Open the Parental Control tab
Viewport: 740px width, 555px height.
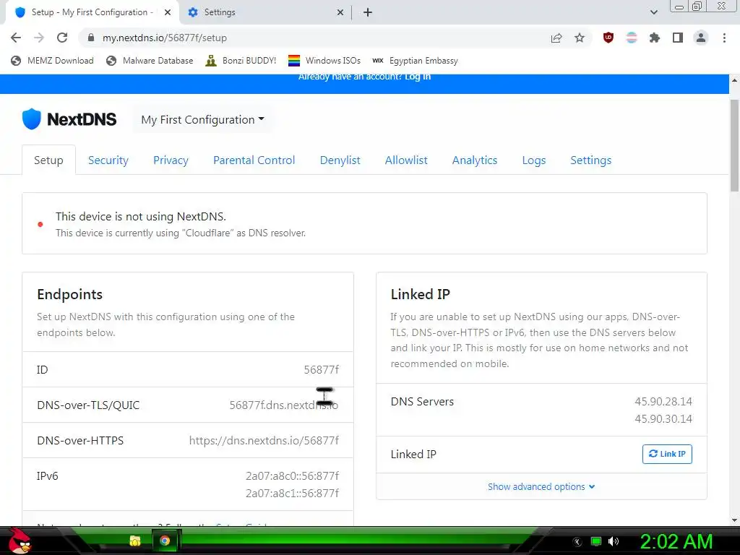254,160
